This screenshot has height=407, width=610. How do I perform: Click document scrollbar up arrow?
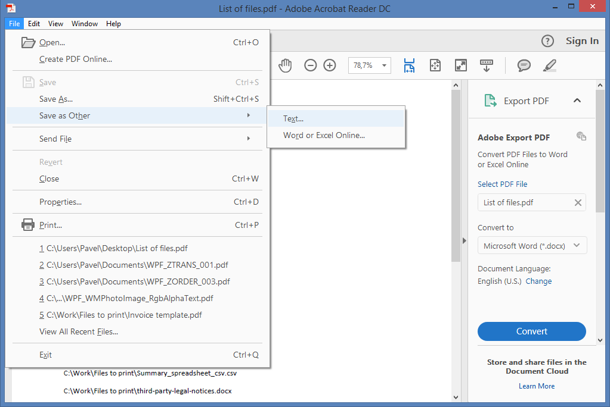click(456, 85)
